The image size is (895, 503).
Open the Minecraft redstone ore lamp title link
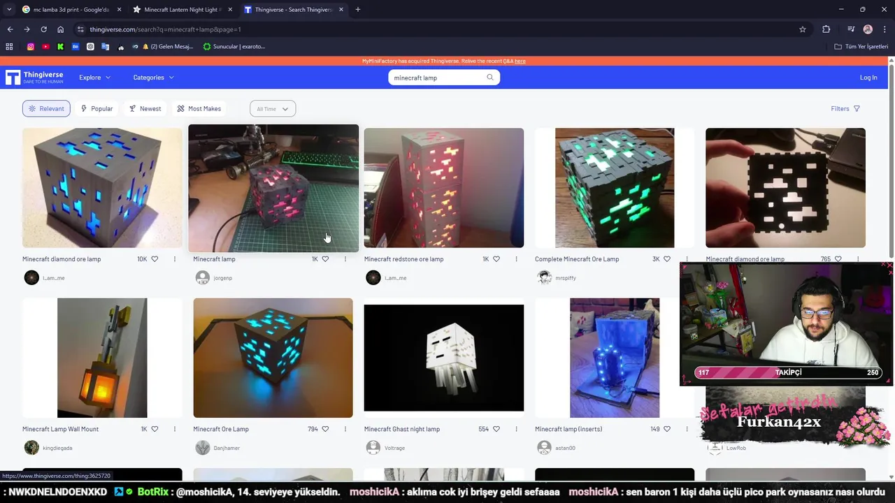pyautogui.click(x=403, y=259)
